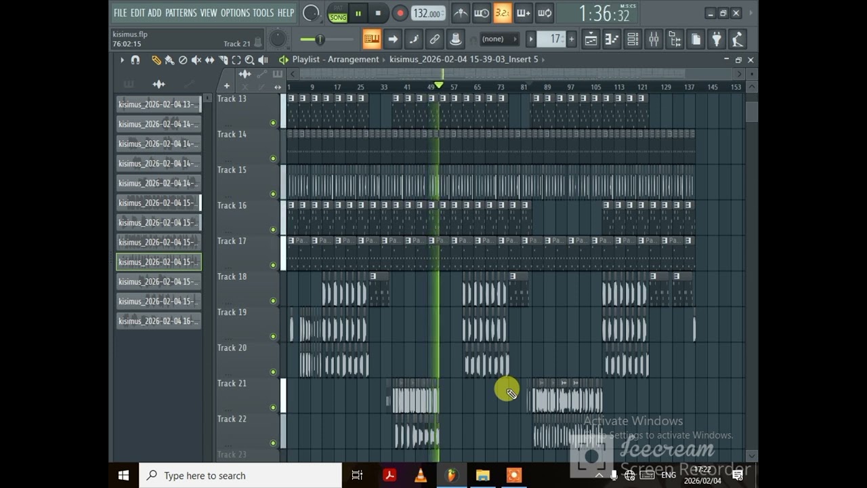
Task: Toggle the overdub blend recording button
Action: click(x=523, y=13)
